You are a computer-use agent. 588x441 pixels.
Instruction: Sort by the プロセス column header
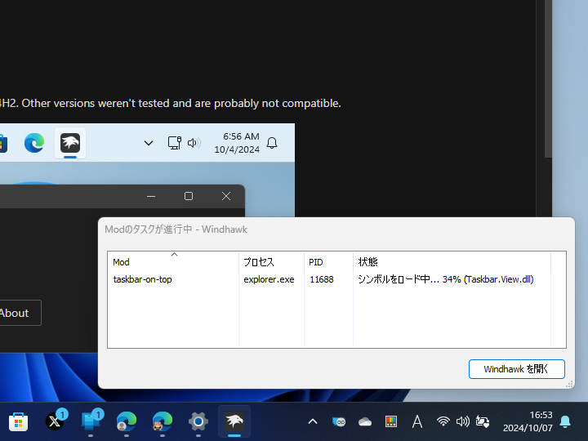271,262
